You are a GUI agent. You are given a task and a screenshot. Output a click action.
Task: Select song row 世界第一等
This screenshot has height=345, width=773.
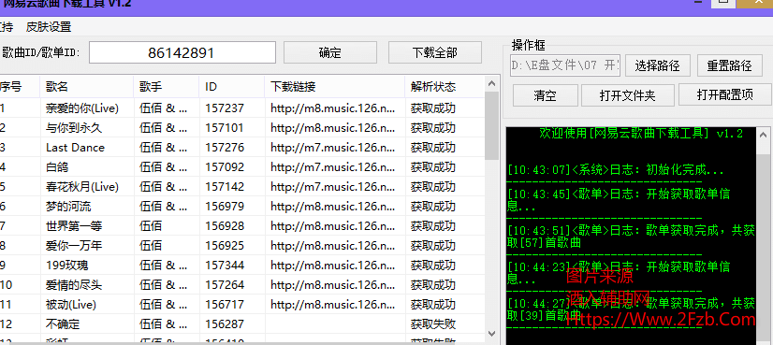242,225
